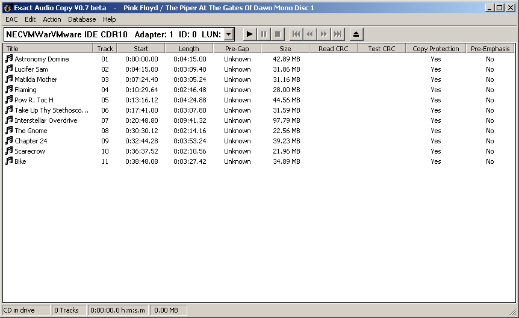Click music note icon beside Matilda Mother
Screen dimensions: 519x318
(x=9, y=79)
